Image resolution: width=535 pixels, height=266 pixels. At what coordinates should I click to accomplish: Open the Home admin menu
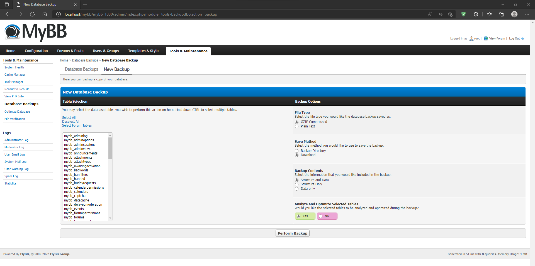(11, 51)
